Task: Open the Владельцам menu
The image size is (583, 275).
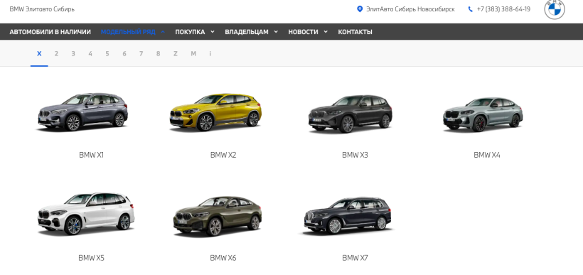Action: 247,32
